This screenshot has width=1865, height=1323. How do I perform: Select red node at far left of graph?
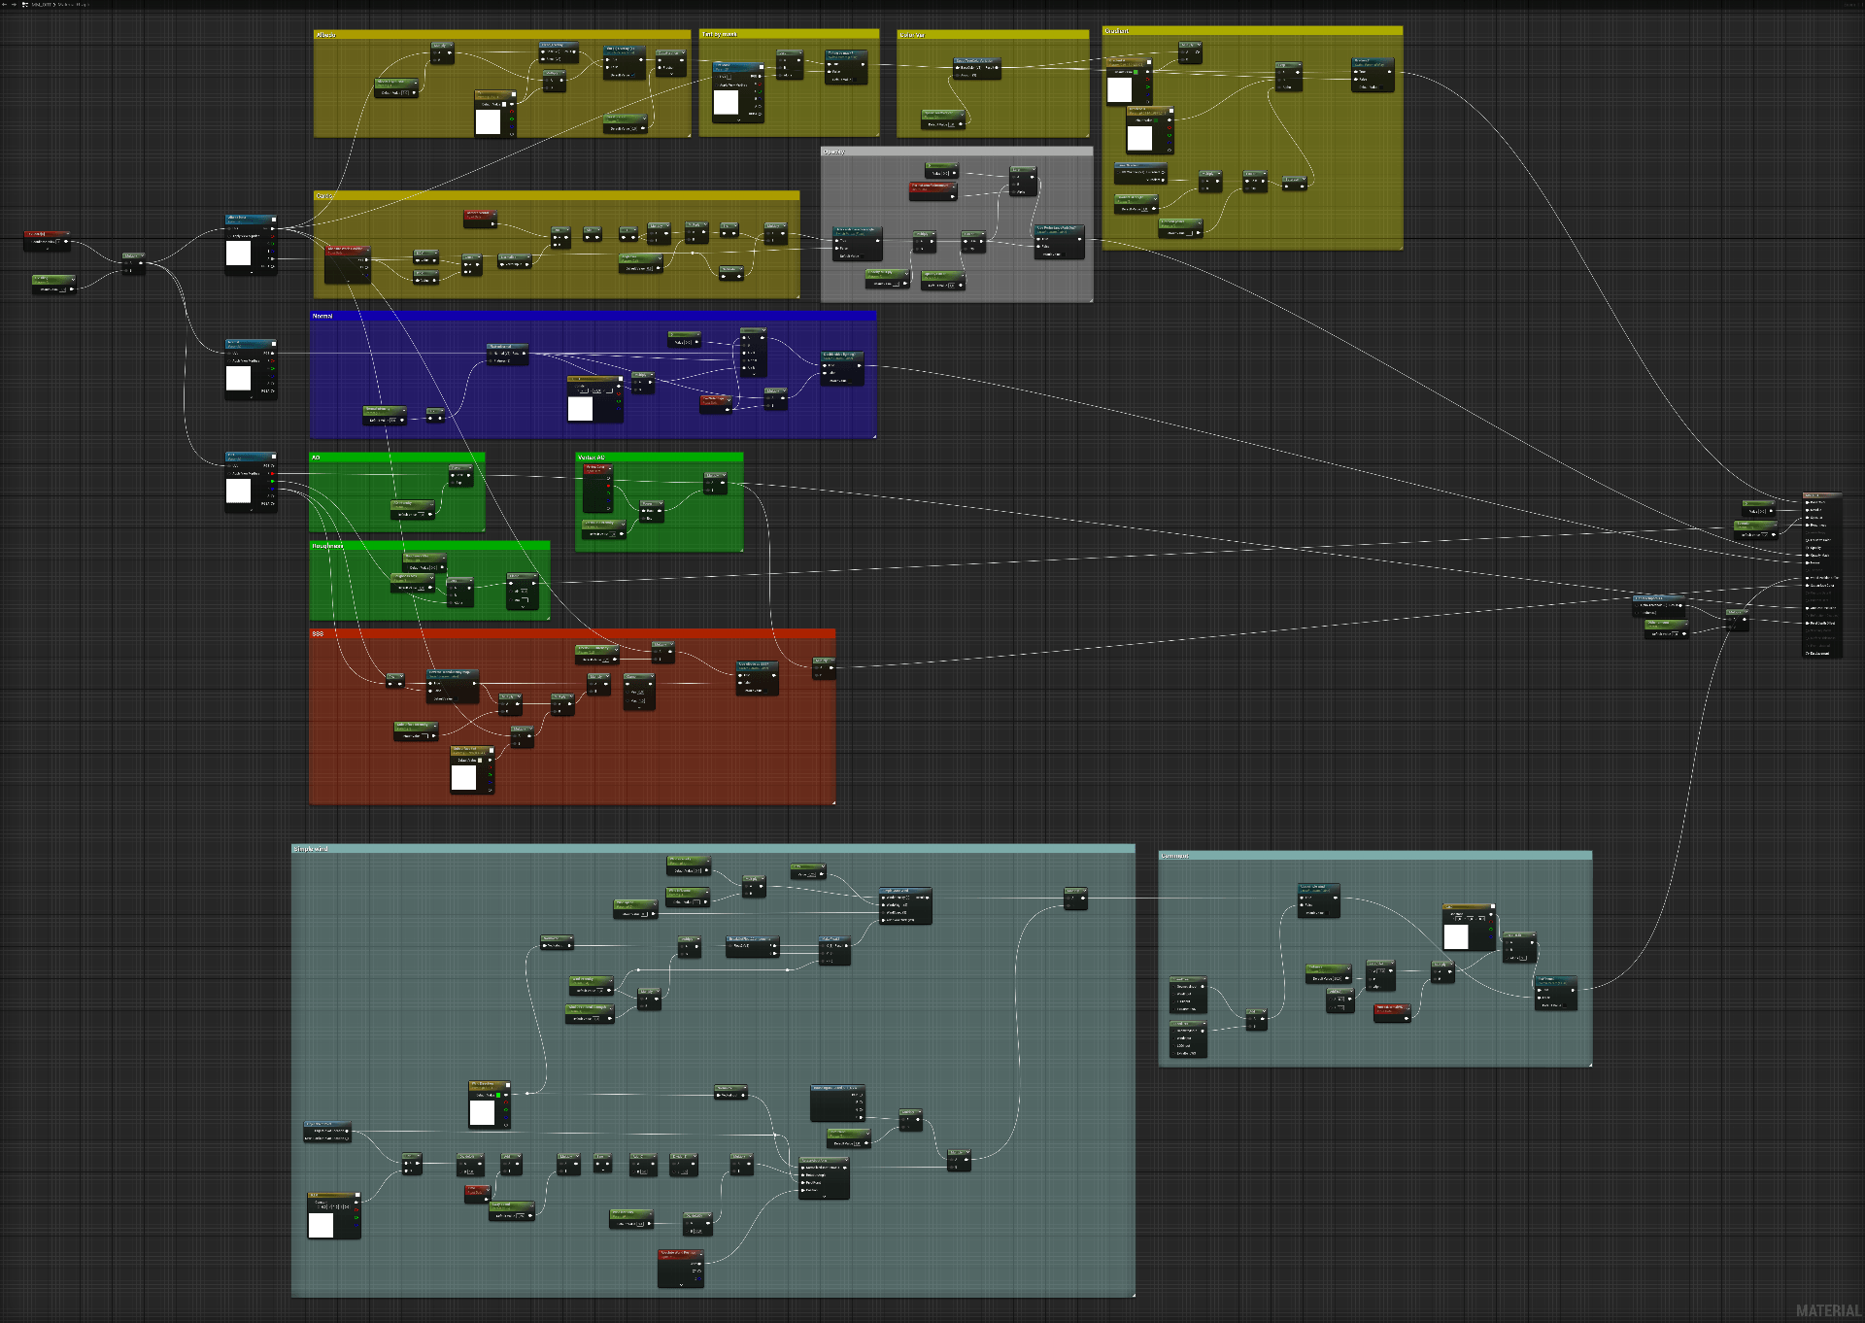click(47, 241)
